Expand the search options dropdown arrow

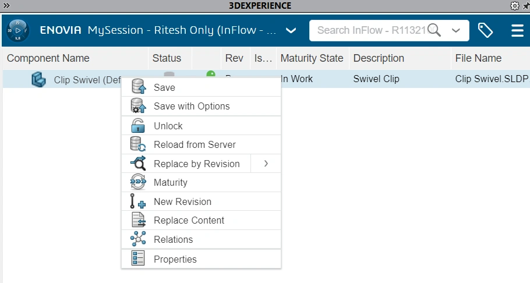pos(456,30)
